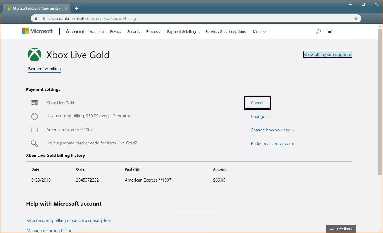
Task: Open search with the magnifier icon
Action: click(318, 31)
